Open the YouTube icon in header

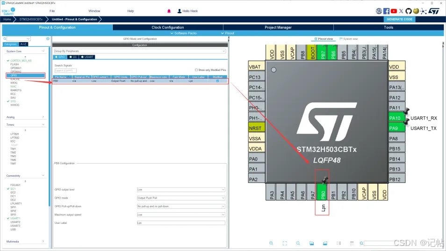[x=394, y=11]
